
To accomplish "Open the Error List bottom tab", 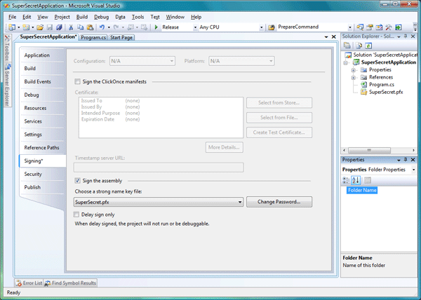I will [29, 283].
